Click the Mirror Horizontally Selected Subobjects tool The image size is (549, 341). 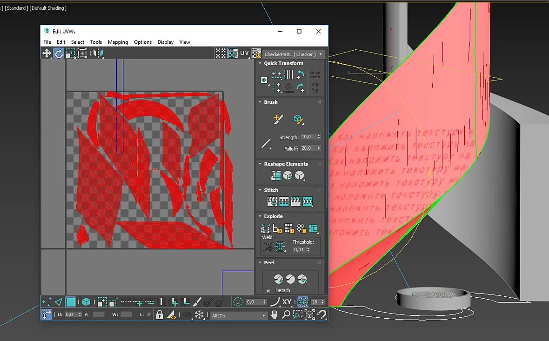[98, 53]
